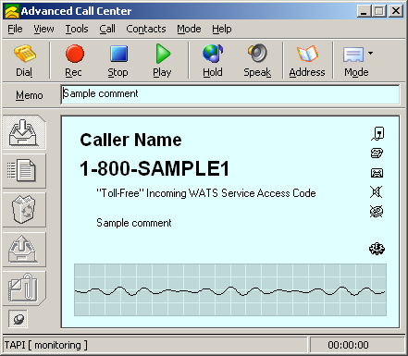Viewport: 408px width, 356px height.
Task: Click the audio waveform display
Action: click(230, 289)
